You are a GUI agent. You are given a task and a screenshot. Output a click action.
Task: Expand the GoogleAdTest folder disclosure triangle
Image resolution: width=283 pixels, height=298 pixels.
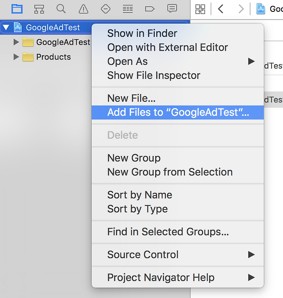pyautogui.click(x=16, y=42)
